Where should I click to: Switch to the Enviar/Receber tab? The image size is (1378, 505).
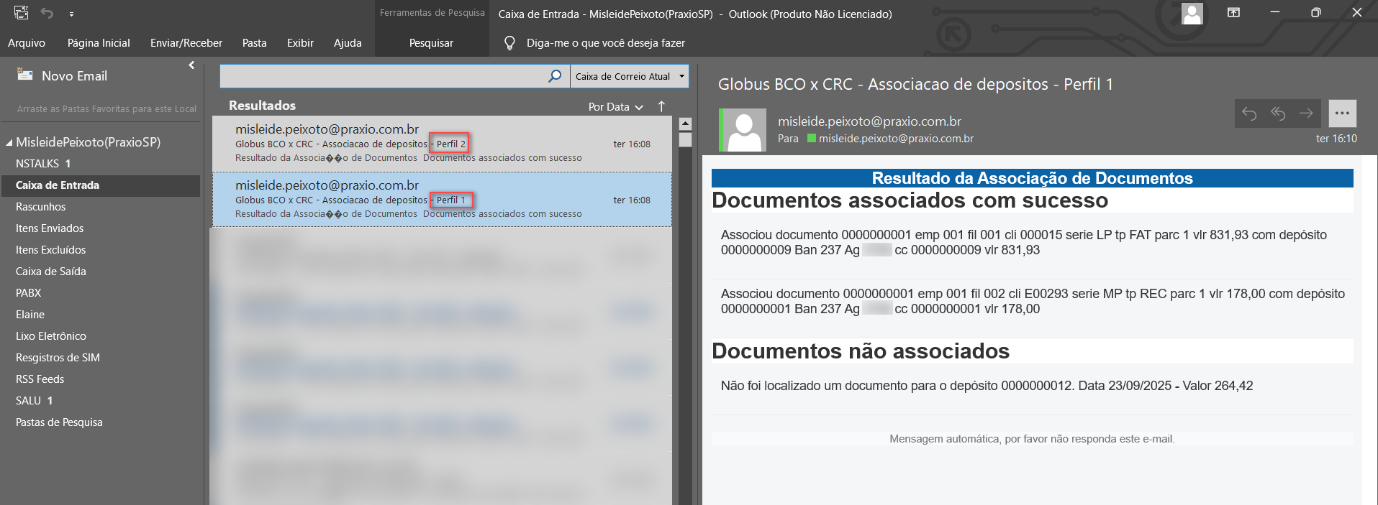click(x=186, y=43)
